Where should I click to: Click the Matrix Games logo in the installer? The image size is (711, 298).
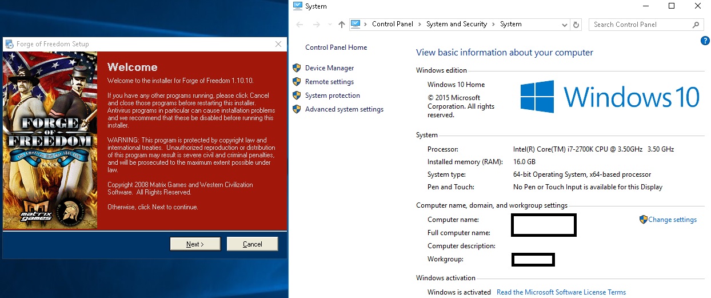37,214
